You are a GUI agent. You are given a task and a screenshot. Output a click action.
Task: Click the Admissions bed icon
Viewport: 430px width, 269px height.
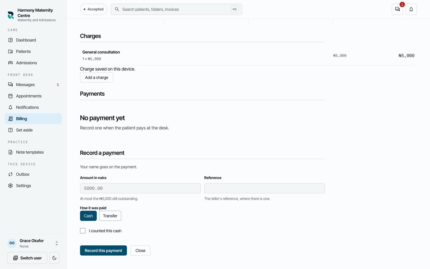coord(10,63)
